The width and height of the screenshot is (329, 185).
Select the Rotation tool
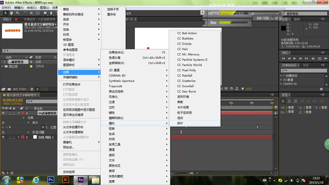(25, 13)
